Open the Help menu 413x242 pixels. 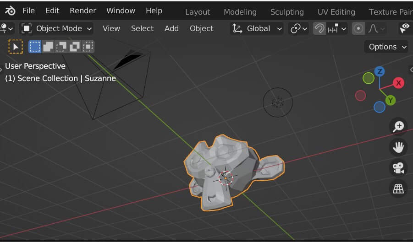tap(154, 11)
